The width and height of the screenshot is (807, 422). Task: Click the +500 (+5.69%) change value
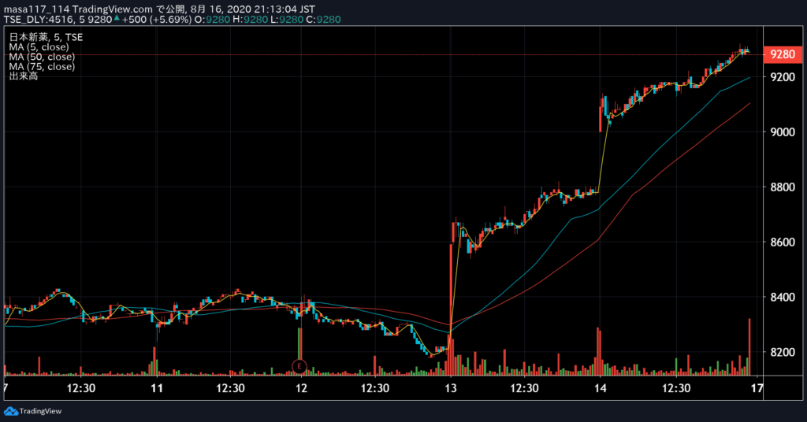[x=157, y=20]
